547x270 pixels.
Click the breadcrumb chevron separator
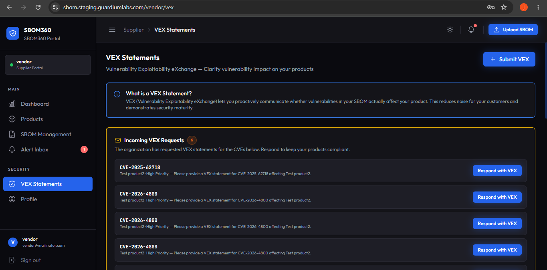click(149, 30)
